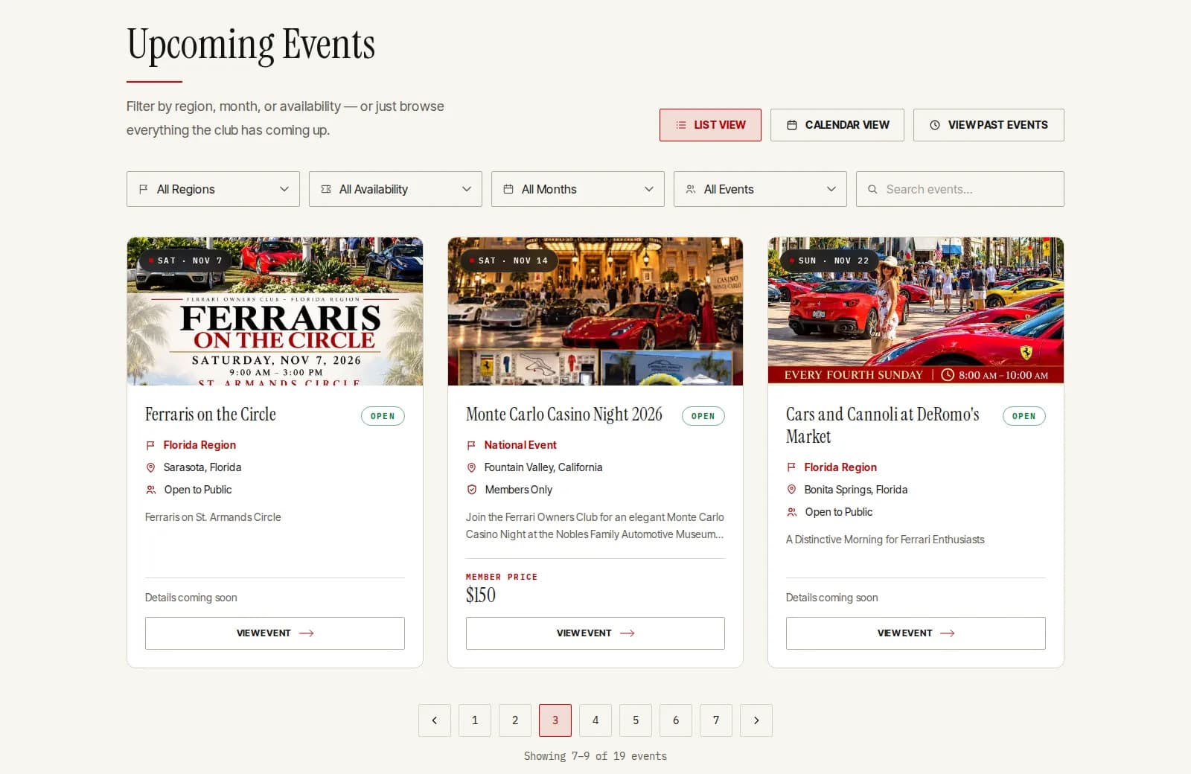Click the calendar icon in Calendar View
The image size is (1191, 774).
tap(792, 125)
